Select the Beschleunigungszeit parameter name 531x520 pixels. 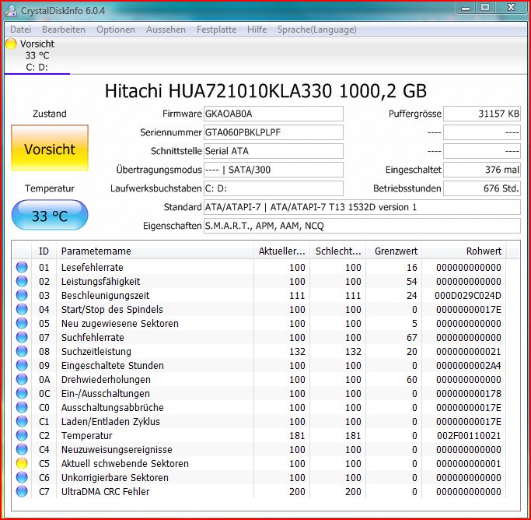105,296
